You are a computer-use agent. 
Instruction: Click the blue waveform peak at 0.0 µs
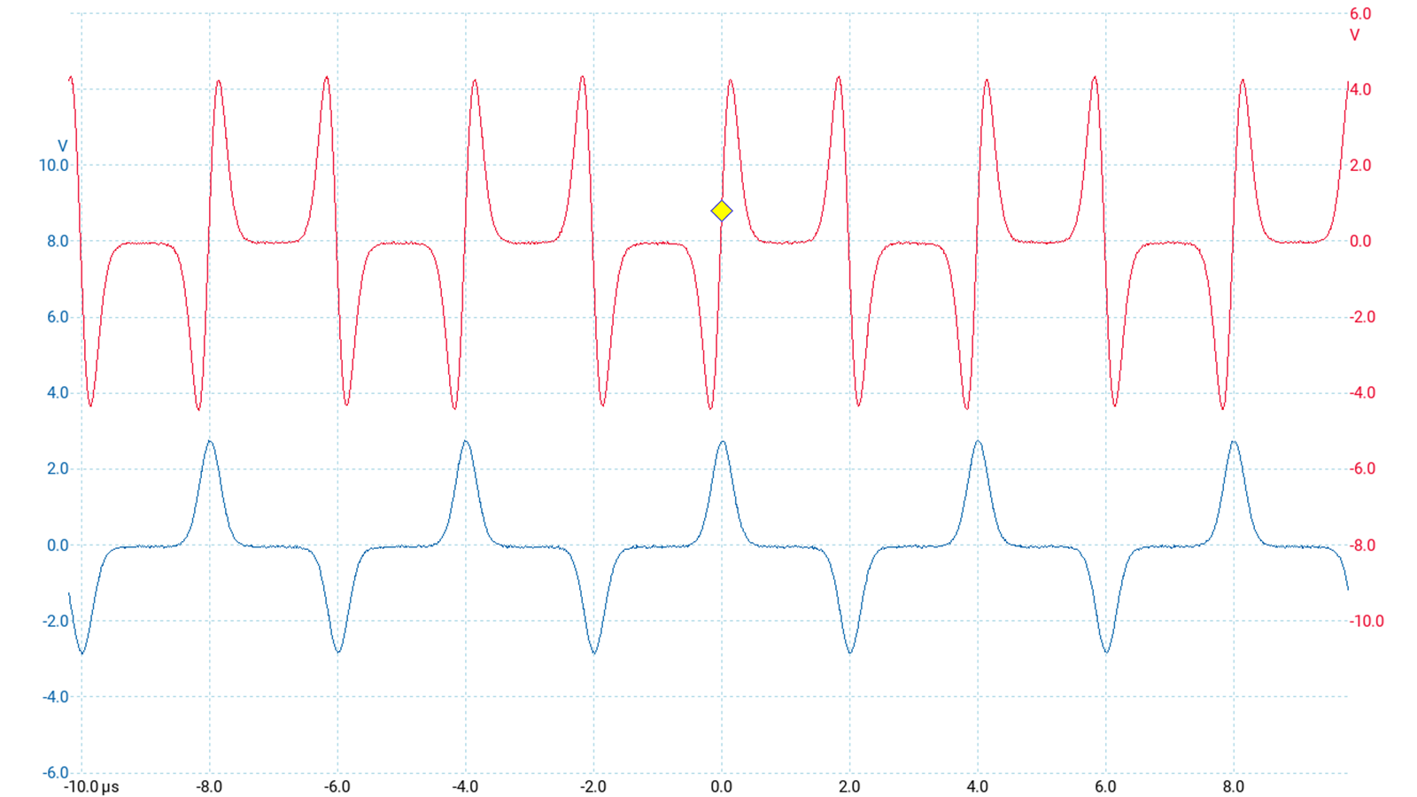tap(723, 442)
